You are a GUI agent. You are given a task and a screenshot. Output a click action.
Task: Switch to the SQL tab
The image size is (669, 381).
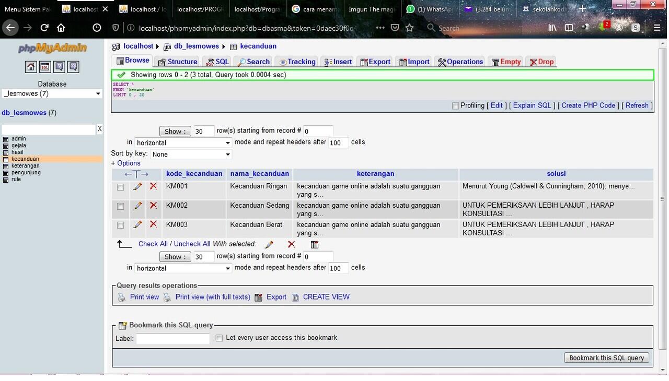217,62
